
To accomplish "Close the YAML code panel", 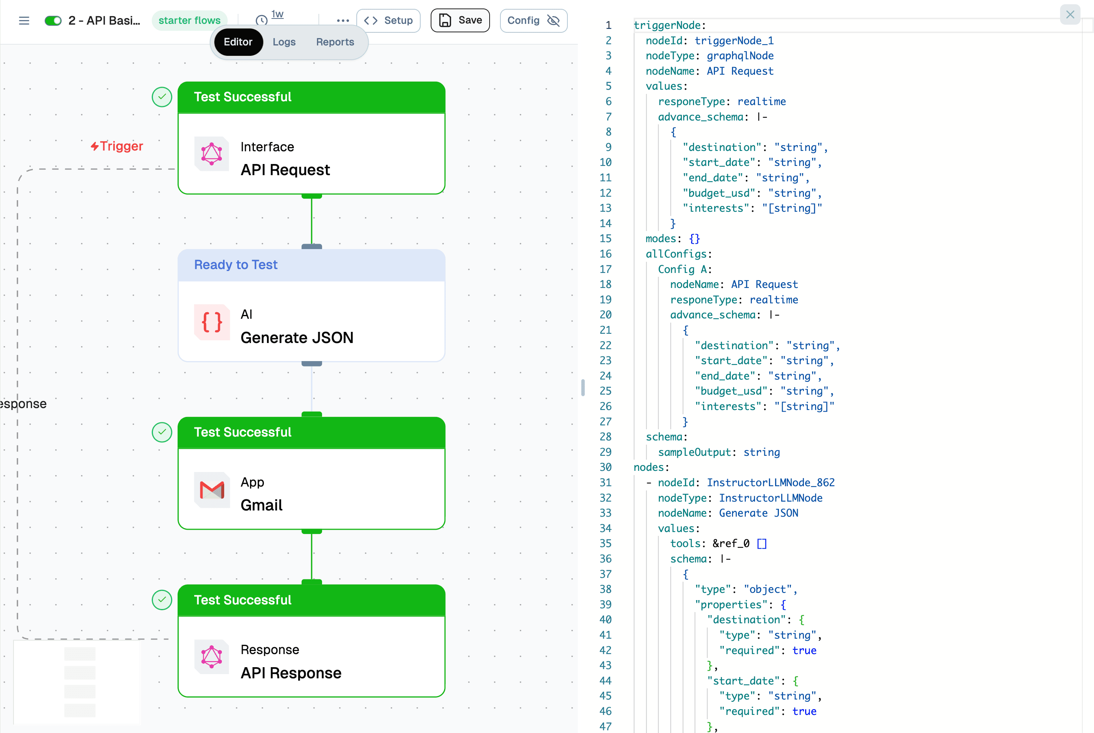I will 1070,15.
